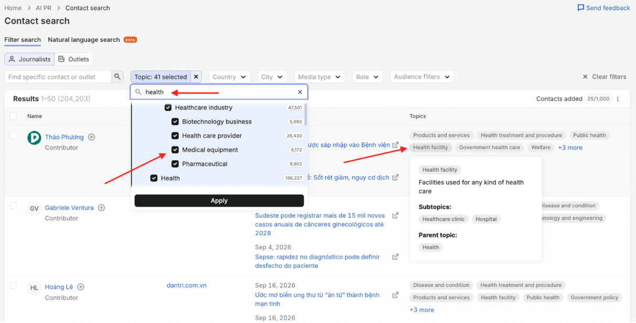
Task: Open external link for Sudeste article
Action: coord(395,215)
